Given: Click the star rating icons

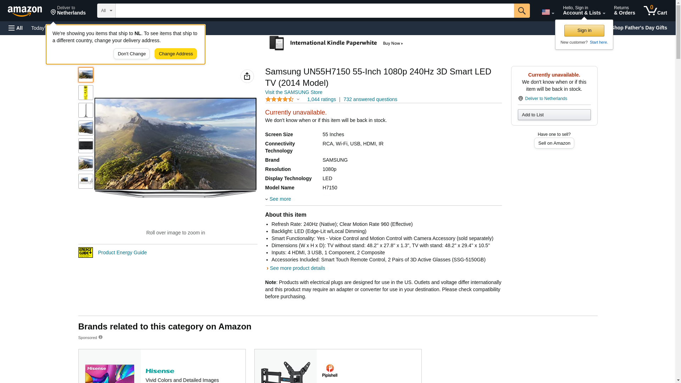Looking at the screenshot, I should click(x=279, y=100).
